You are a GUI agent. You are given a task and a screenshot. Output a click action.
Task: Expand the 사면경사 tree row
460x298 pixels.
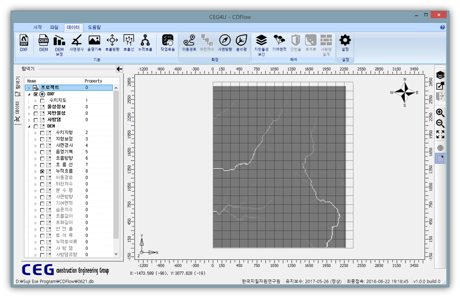[x=35, y=146]
